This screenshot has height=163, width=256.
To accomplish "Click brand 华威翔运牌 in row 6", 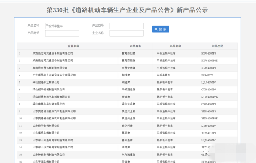I will (128, 90).
